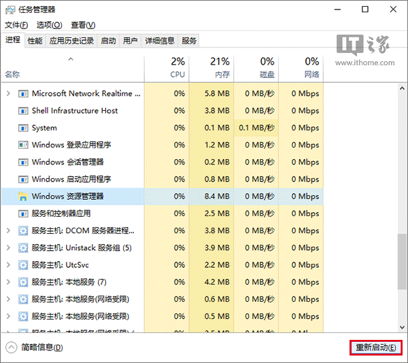Switch to the 详细信息 tab
The width and height of the screenshot is (408, 363).
(x=160, y=41)
